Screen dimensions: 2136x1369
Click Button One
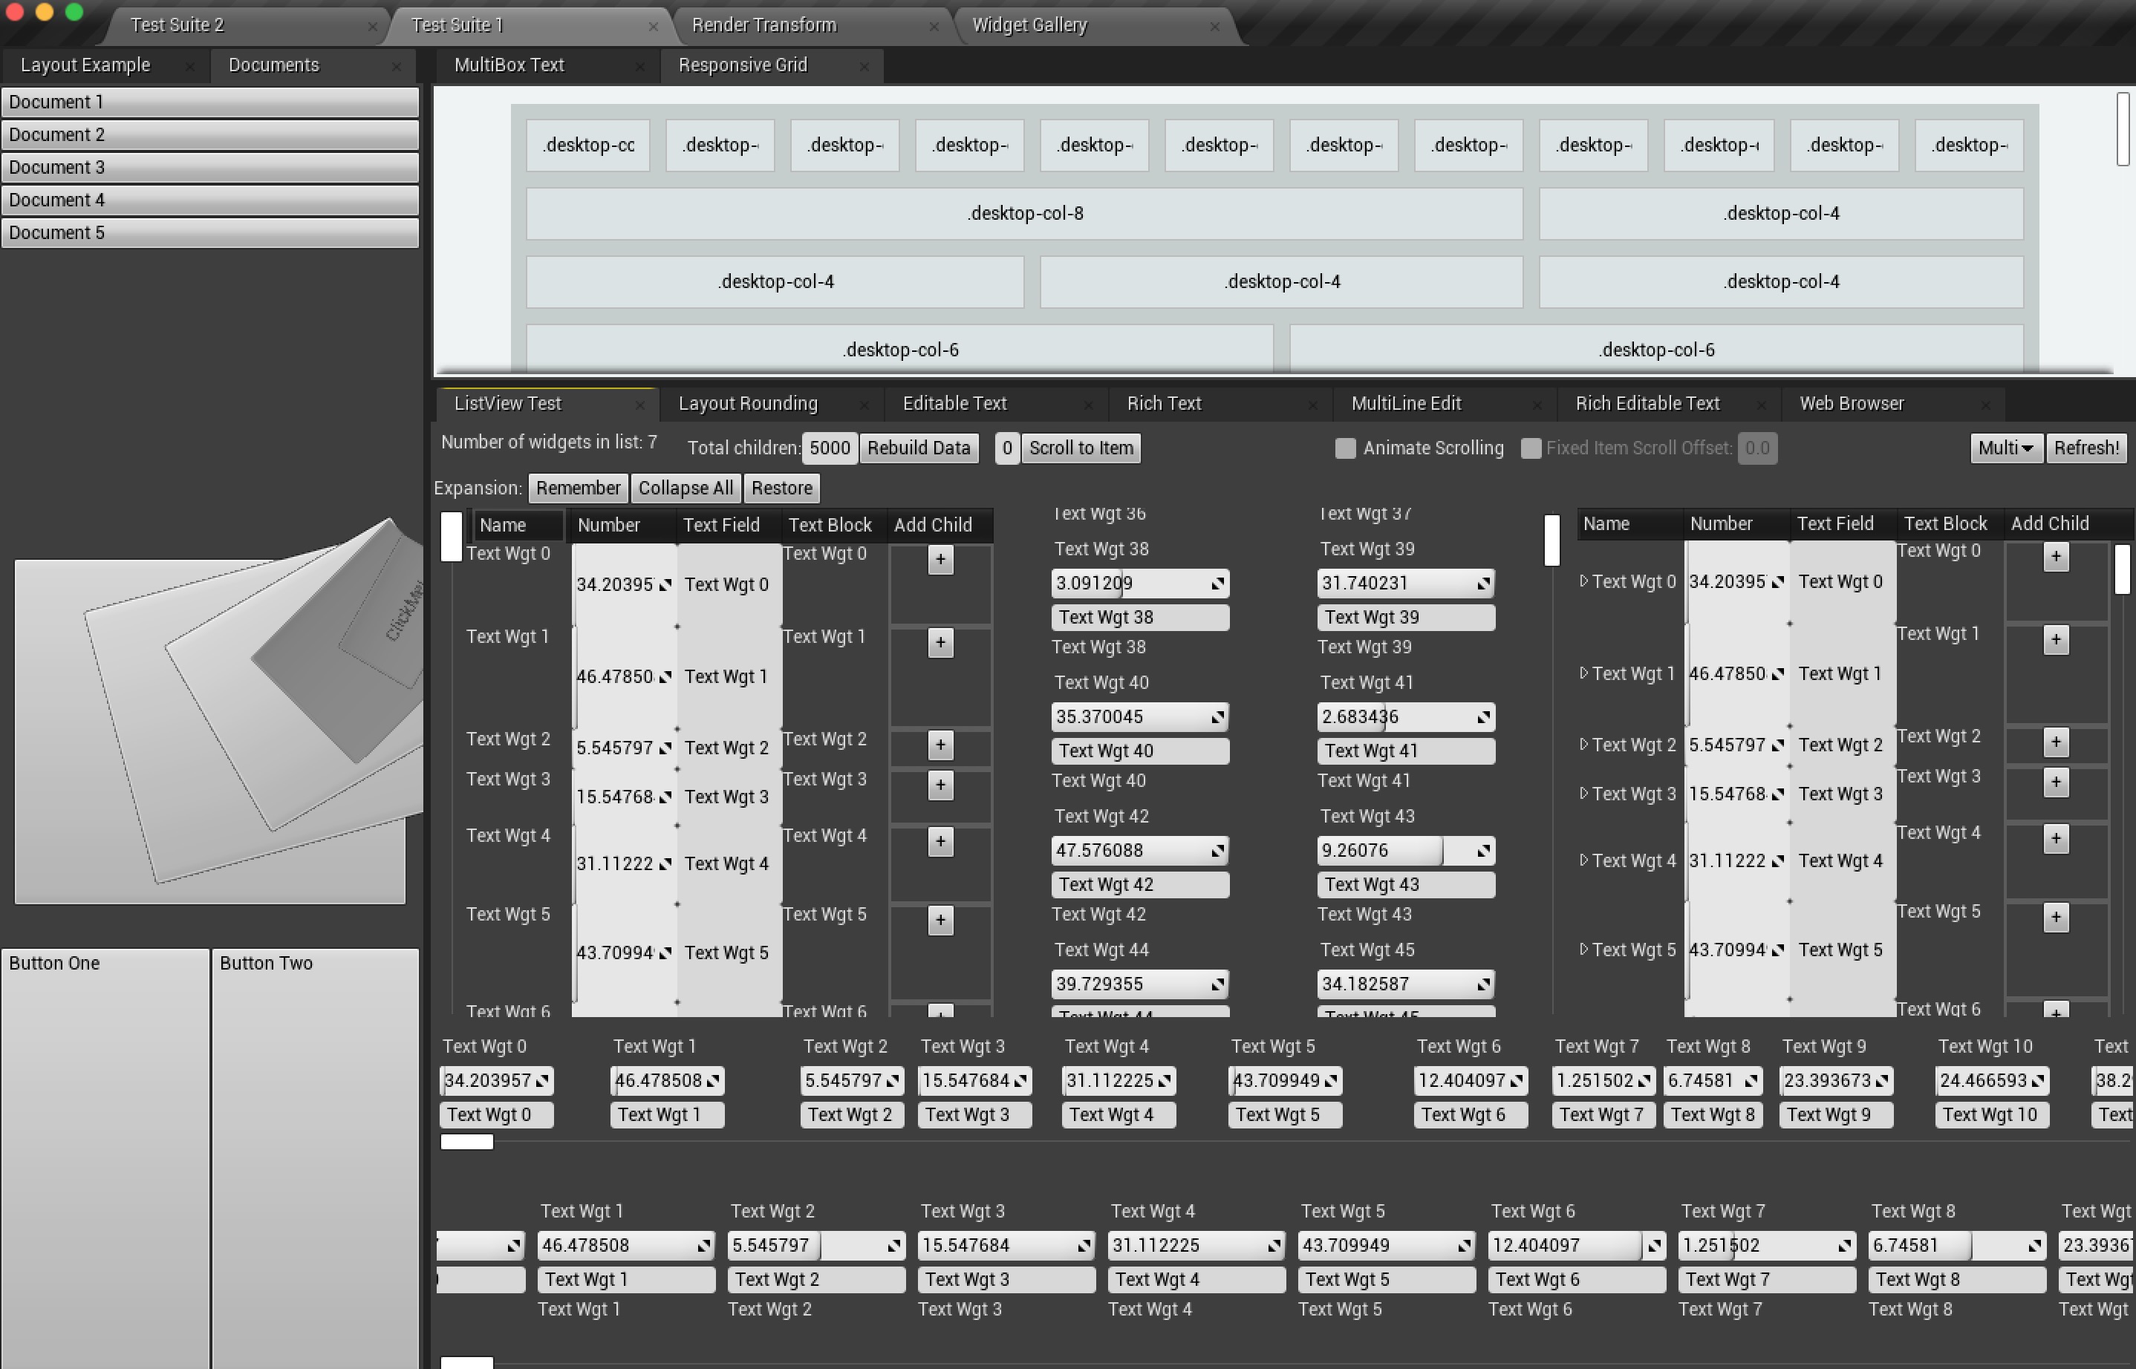105,1158
